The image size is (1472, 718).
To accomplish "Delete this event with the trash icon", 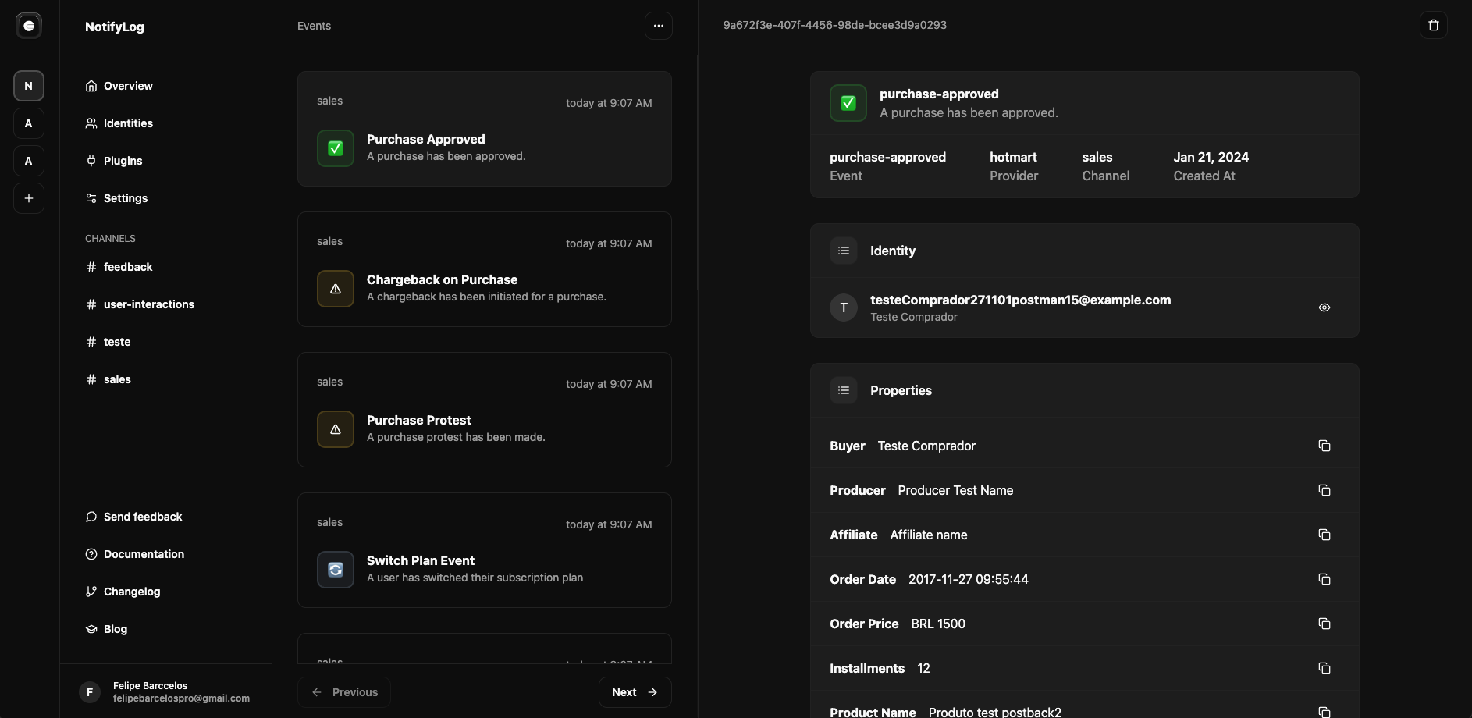I will [1433, 25].
